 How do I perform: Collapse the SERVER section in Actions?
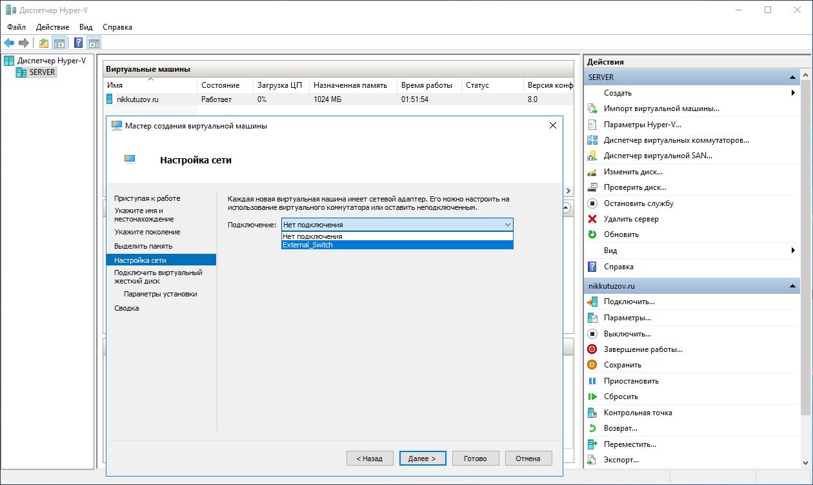(792, 77)
